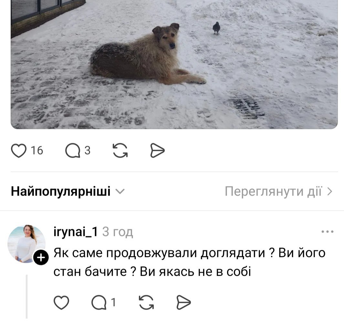Screen dimensions: 344x323
Task: Follow irynai_1 via the plus badge
Action: tap(41, 257)
